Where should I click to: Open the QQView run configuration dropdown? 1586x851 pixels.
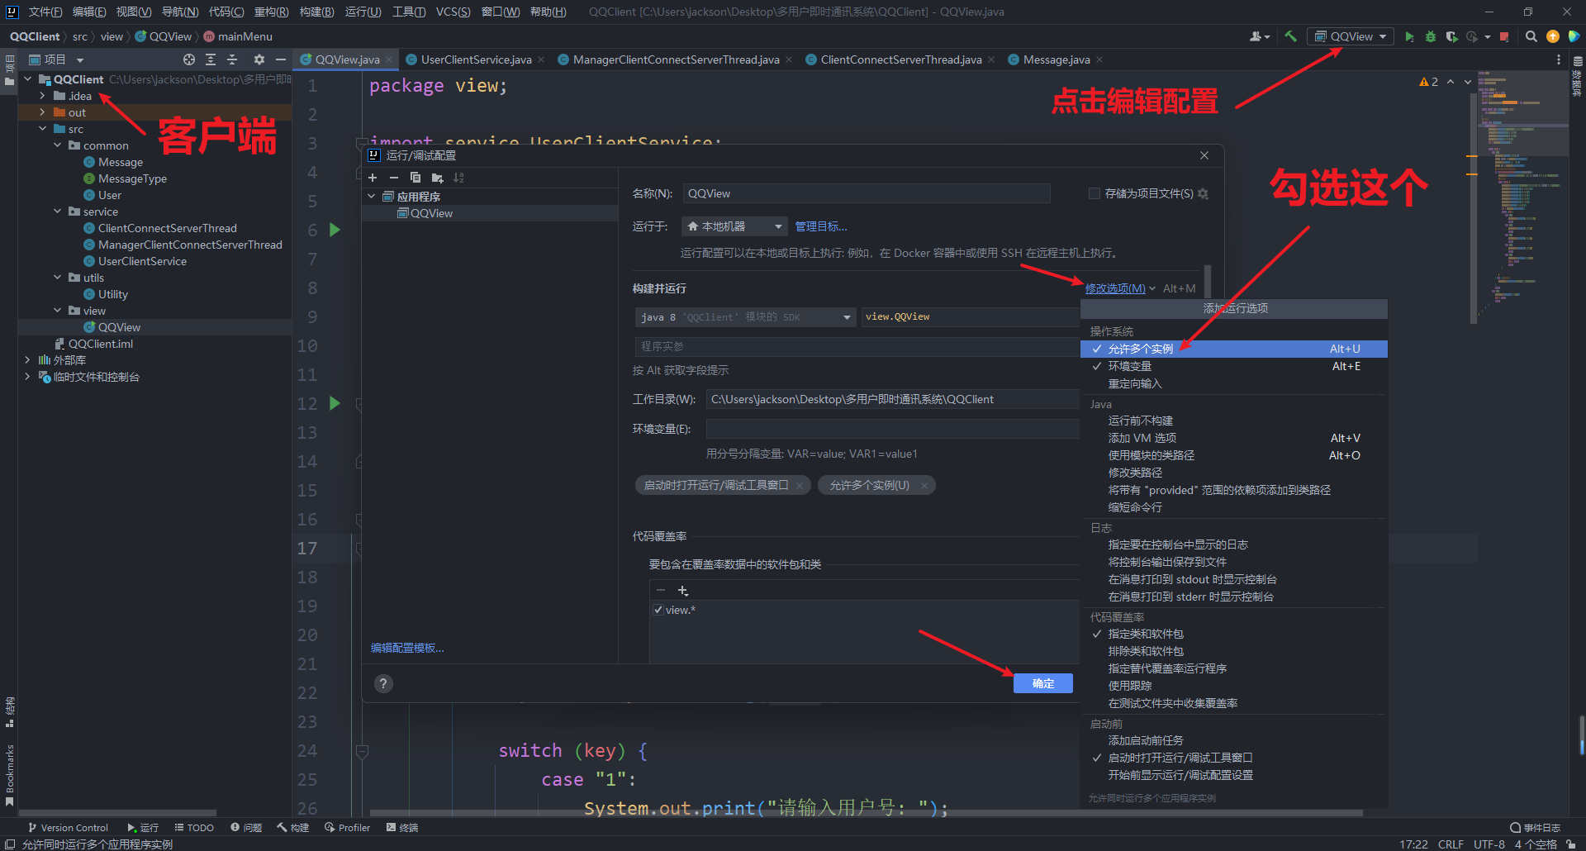[x=1351, y=36]
